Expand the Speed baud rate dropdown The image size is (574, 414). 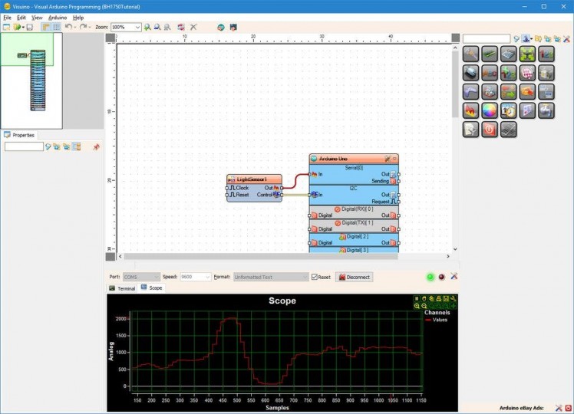pos(206,277)
